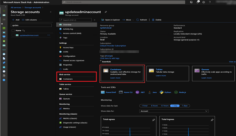Select the 12 hours time range option
The height and width of the screenshot is (136, 236).
tap(165, 106)
